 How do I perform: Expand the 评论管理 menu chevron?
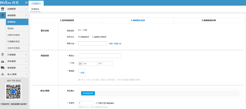(x=26, y=61)
